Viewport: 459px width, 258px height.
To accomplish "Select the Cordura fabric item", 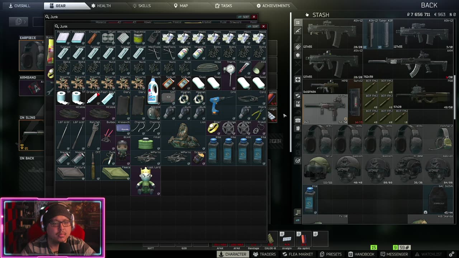I will [71, 173].
